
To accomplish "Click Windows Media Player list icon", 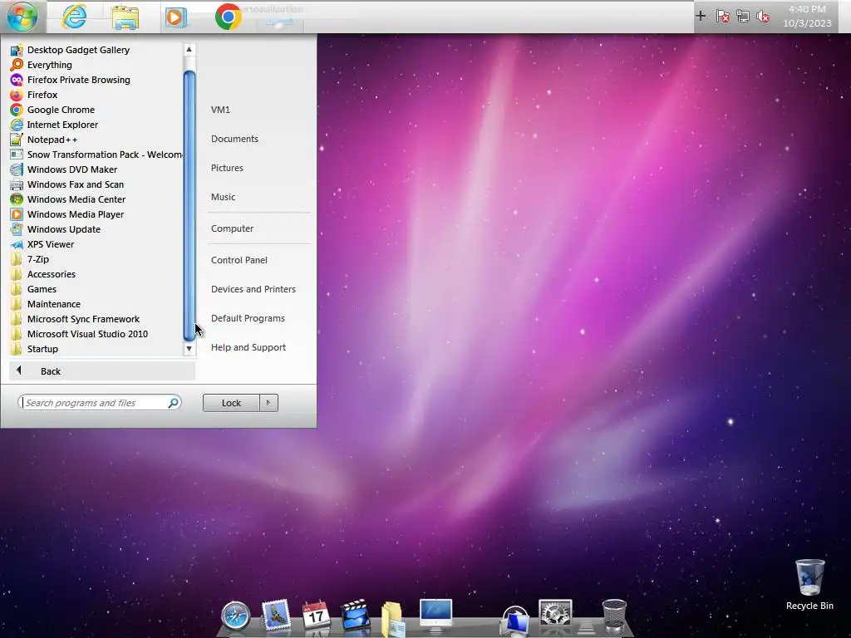I will pos(17,214).
